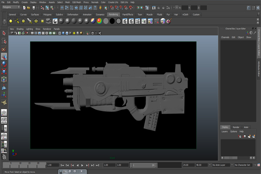The width and height of the screenshot is (261, 174).
Task: Toggle textured display checker icon in viewport
Action: (x=70, y=33)
